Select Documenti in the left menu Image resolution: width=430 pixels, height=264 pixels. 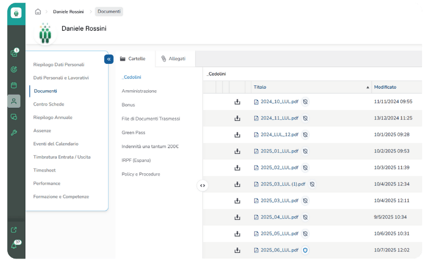[46, 91]
